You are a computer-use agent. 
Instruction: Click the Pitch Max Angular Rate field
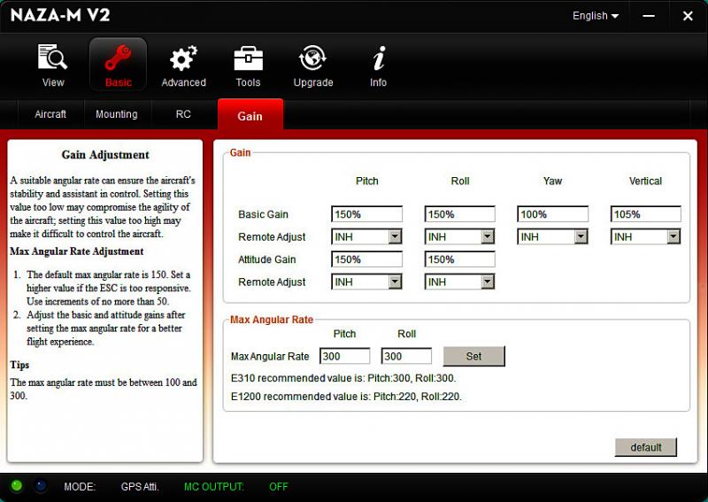pyautogui.click(x=344, y=356)
